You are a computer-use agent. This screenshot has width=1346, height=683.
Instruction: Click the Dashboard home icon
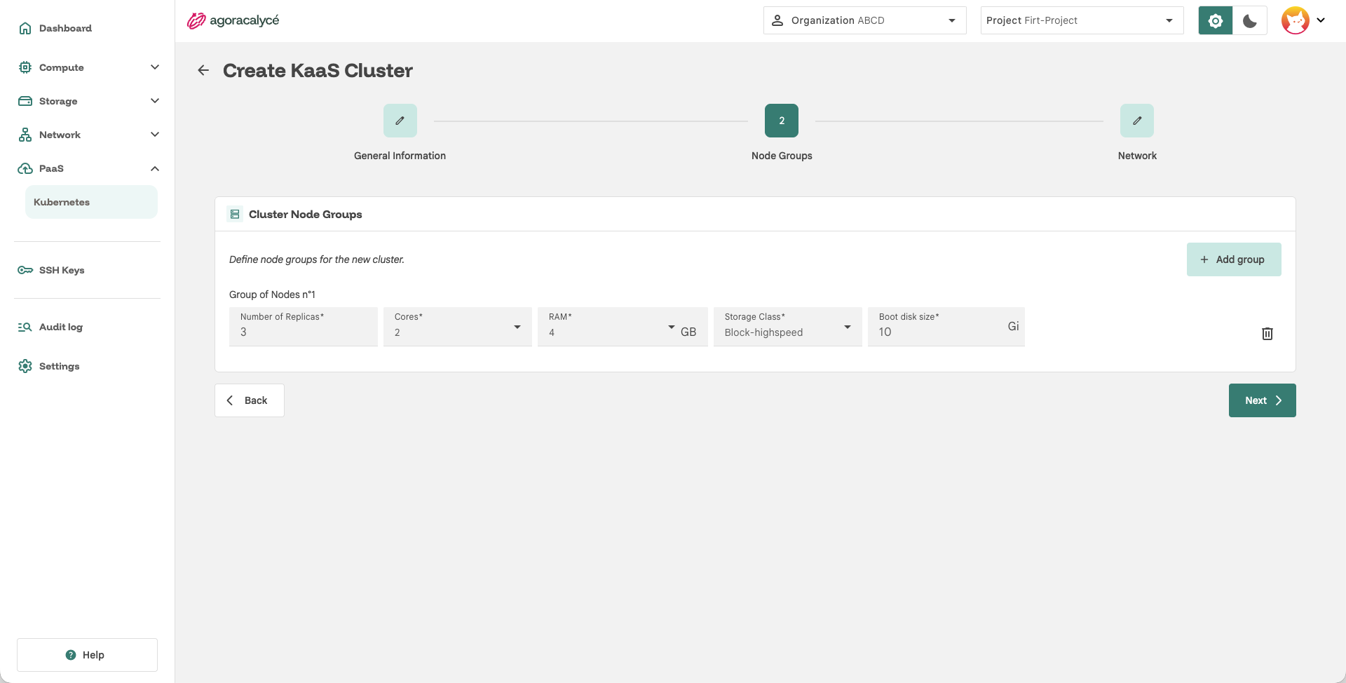25,28
